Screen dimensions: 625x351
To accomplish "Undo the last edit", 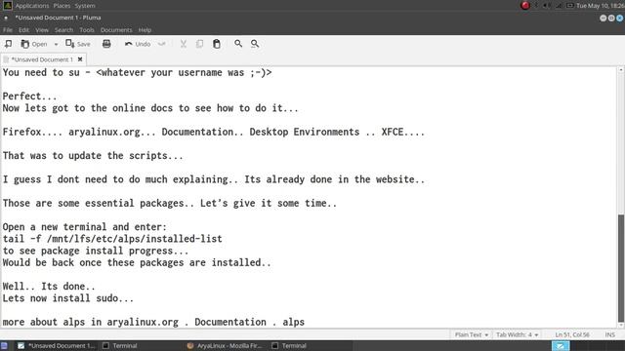I will [138, 44].
